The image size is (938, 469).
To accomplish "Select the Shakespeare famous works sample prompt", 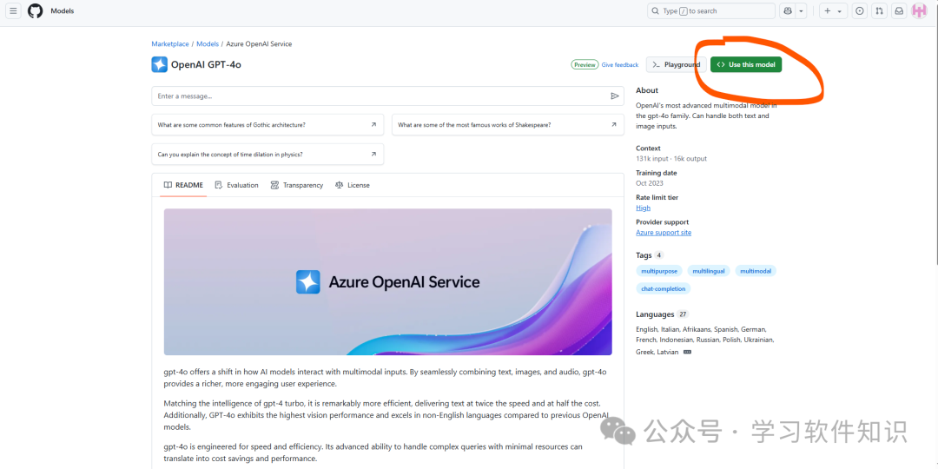I will tap(508, 125).
